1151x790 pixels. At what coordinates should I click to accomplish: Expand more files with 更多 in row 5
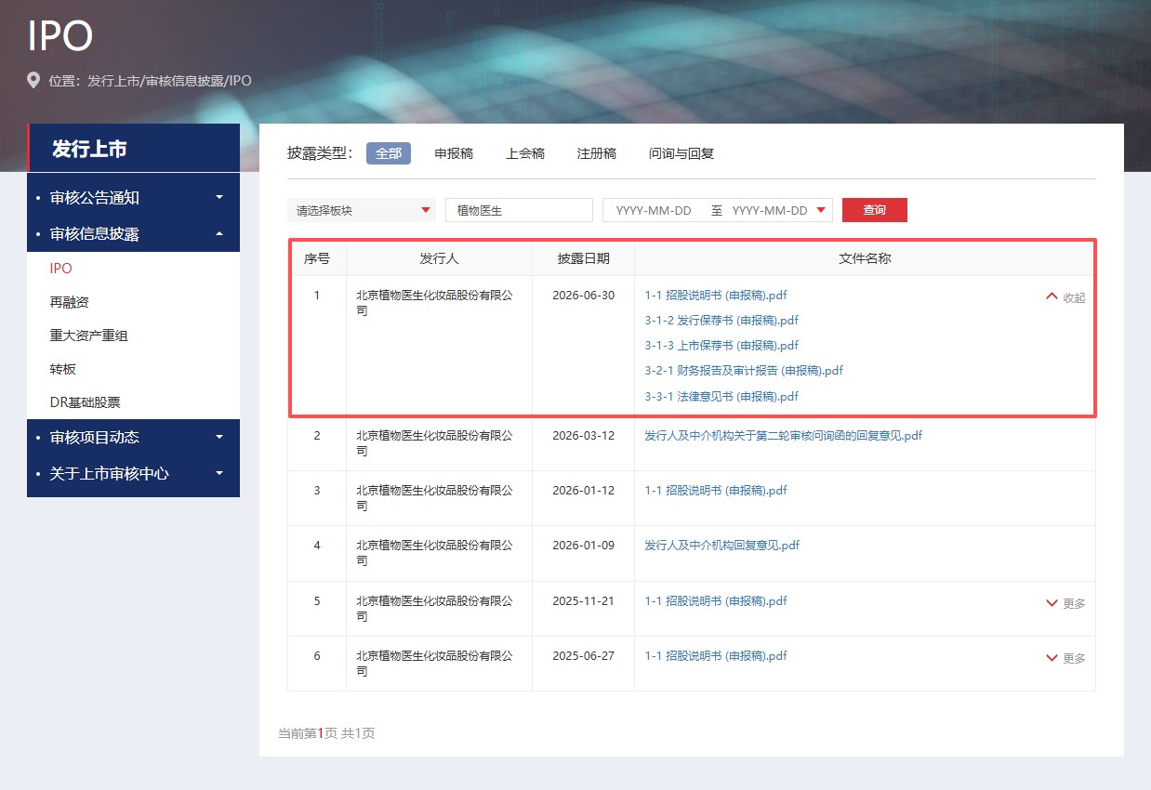1065,603
